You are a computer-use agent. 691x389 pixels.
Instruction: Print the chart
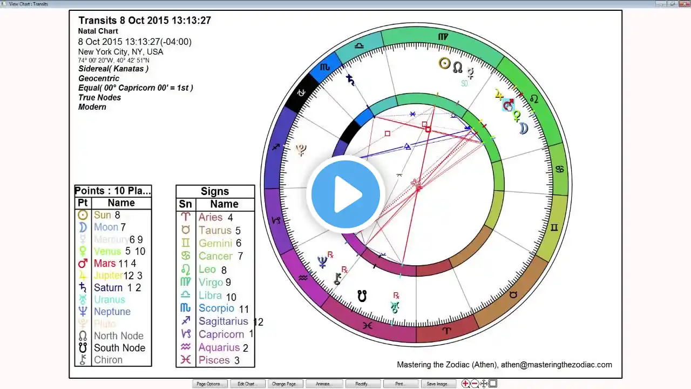(400, 384)
